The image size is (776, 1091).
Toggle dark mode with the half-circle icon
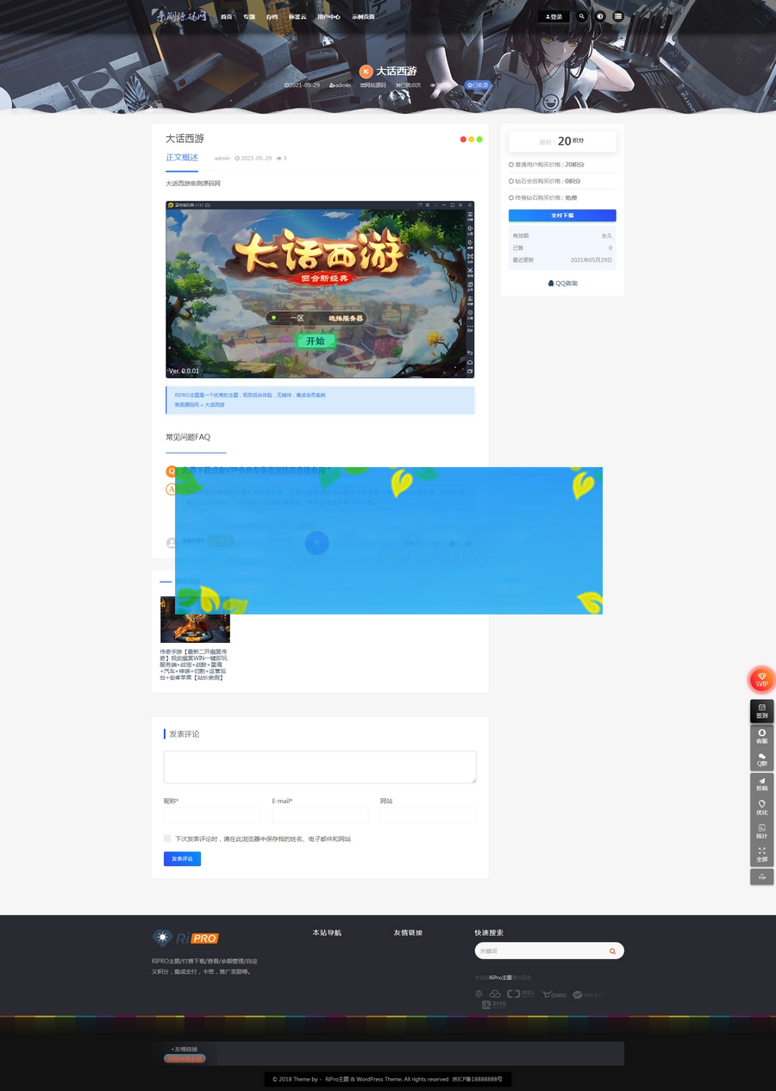pos(600,16)
